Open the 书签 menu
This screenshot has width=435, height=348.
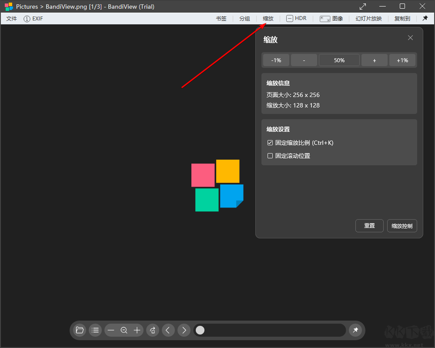pyautogui.click(x=221, y=19)
